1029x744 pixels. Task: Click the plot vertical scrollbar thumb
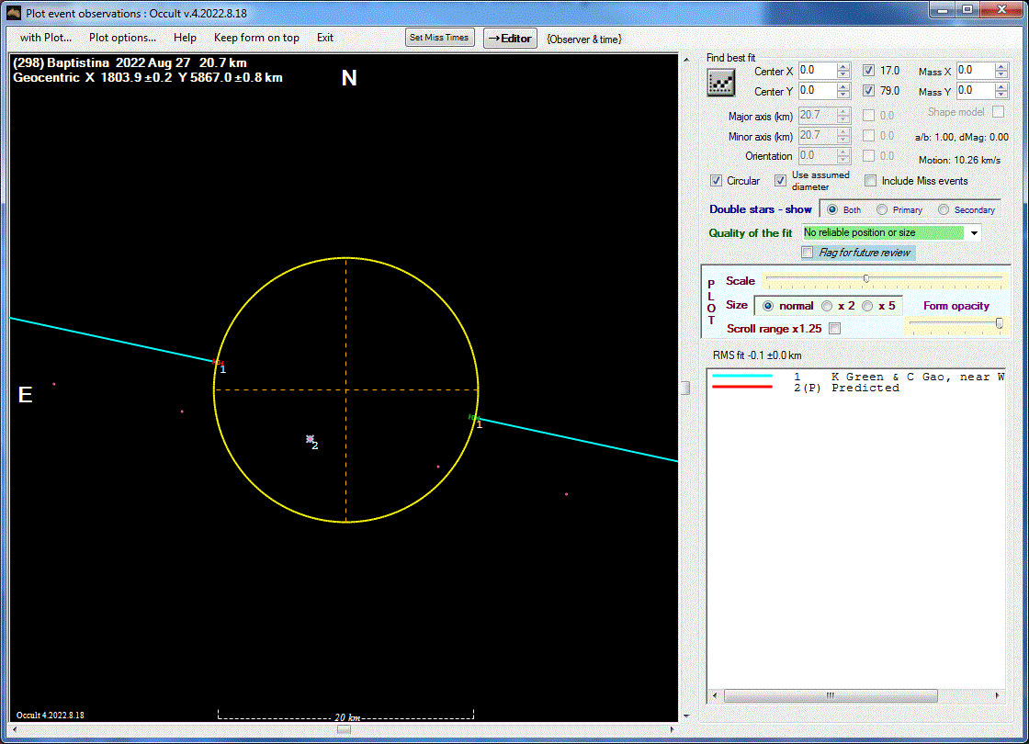pyautogui.click(x=685, y=388)
